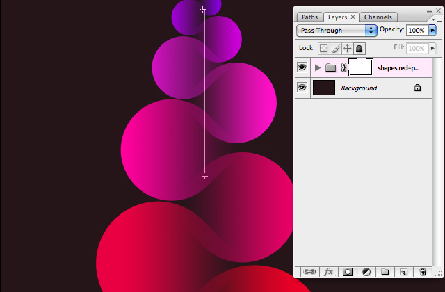
Task: Open the Opacity slider arrow
Action: 432,30
